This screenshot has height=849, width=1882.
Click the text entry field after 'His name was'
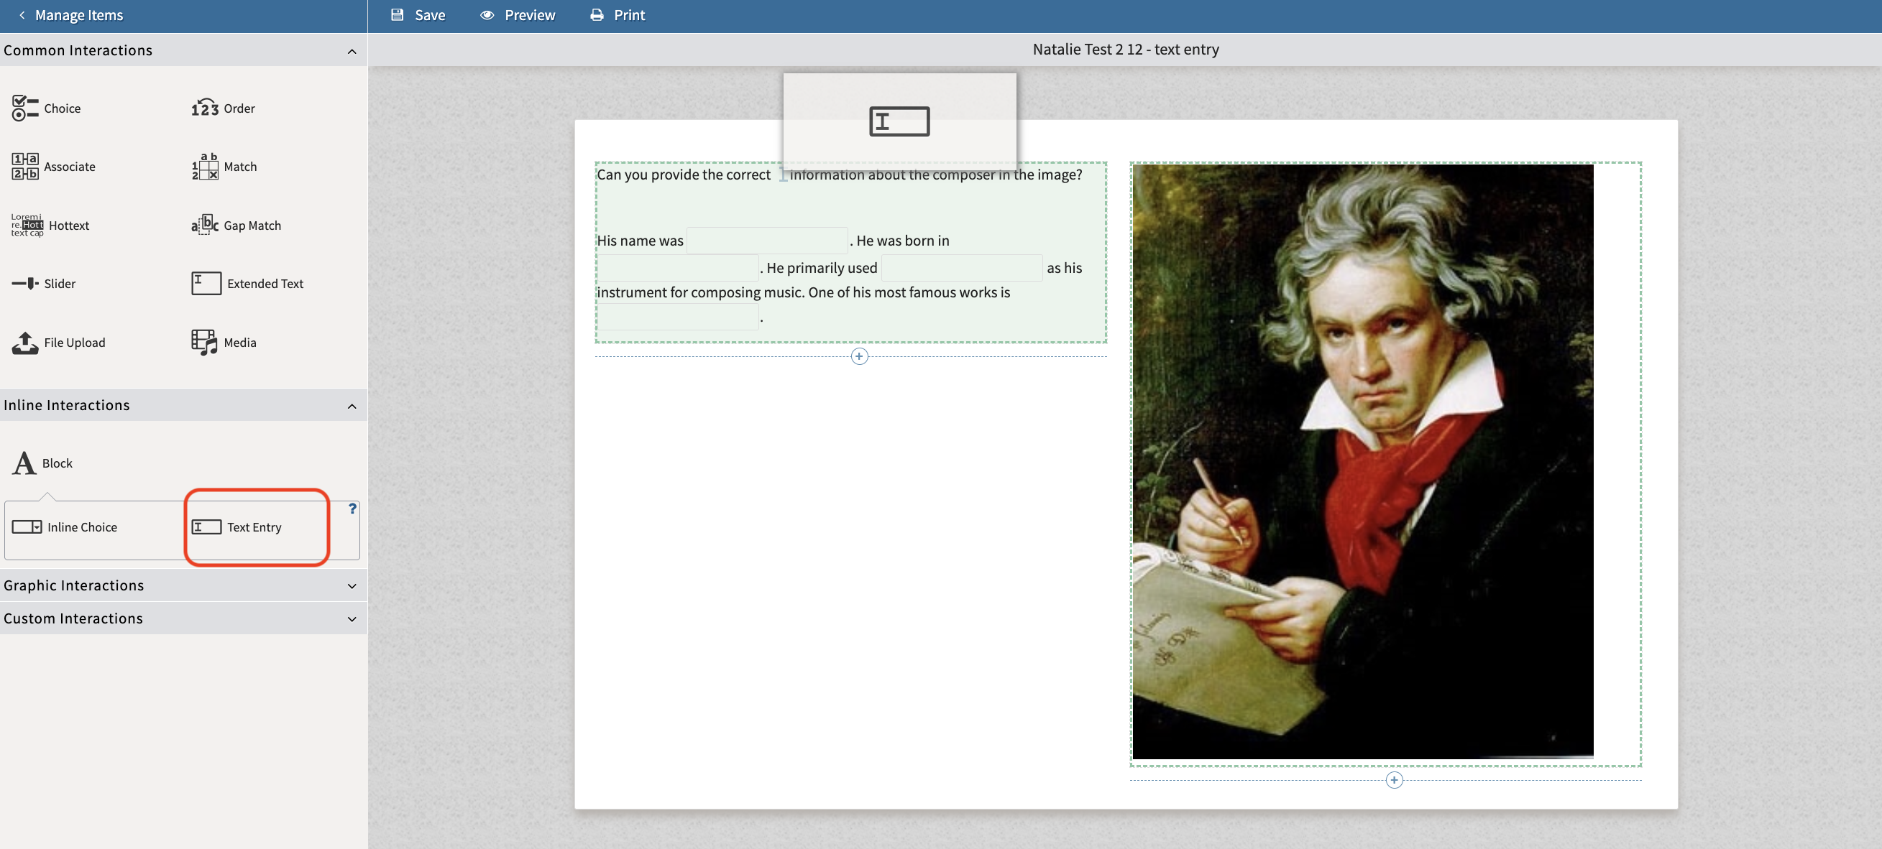(x=766, y=240)
